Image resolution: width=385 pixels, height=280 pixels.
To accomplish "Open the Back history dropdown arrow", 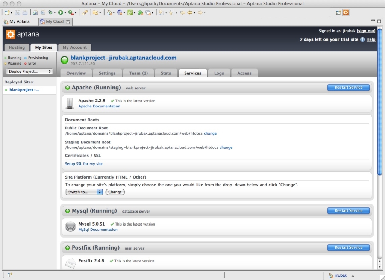I will [x=194, y=13].
